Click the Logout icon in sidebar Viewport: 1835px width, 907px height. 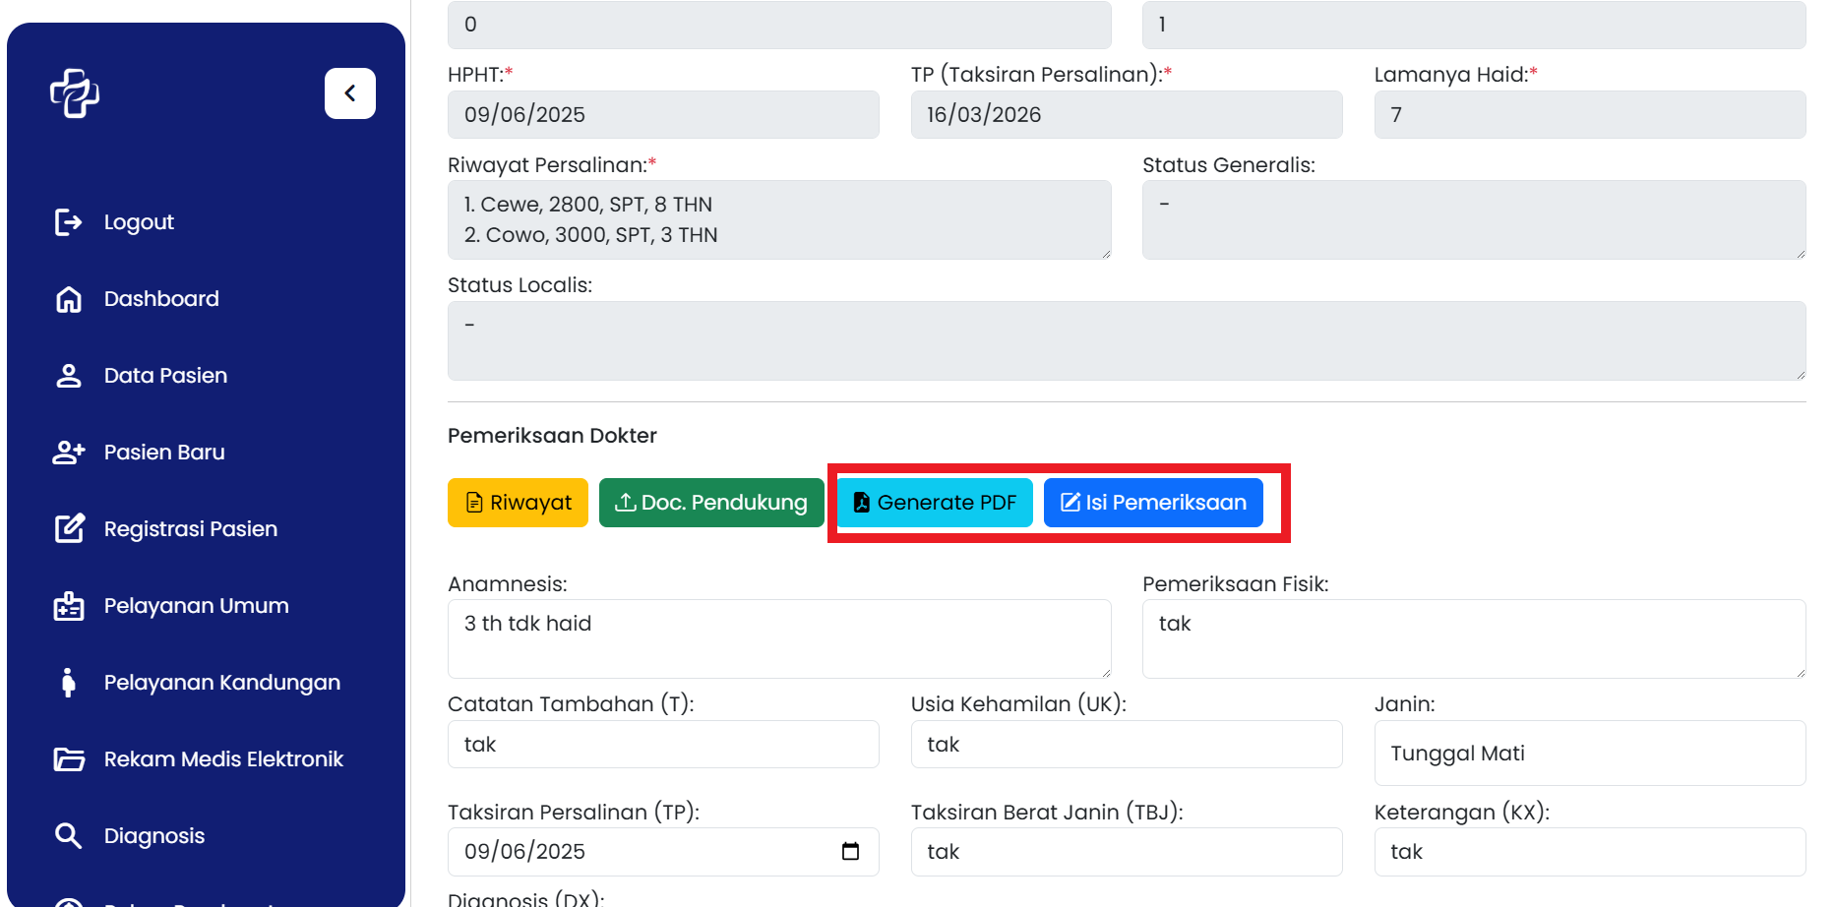(x=68, y=222)
